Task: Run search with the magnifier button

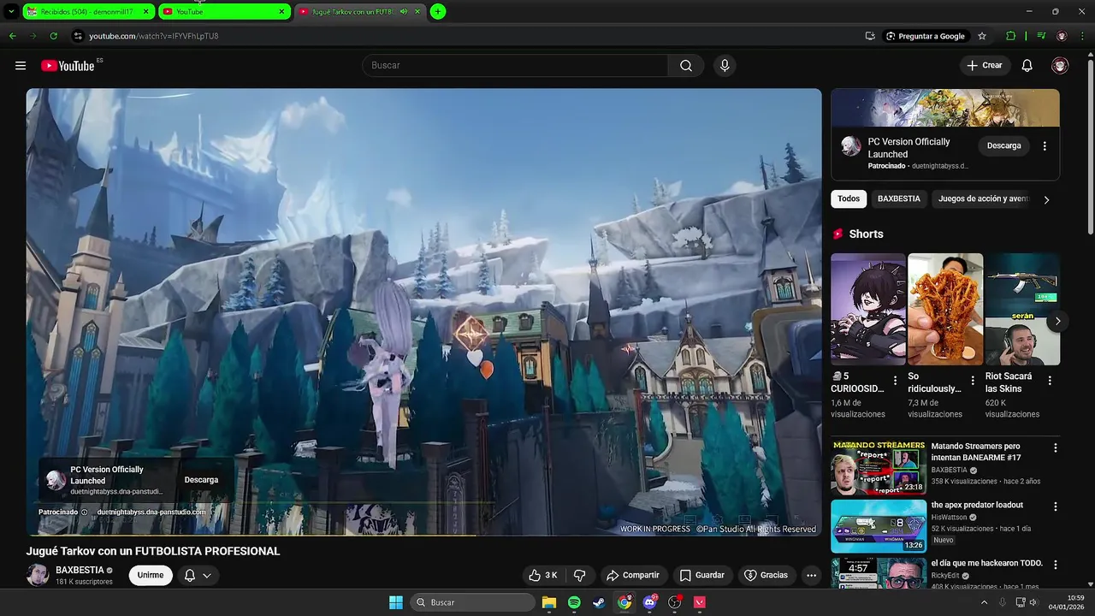Action: pyautogui.click(x=686, y=66)
